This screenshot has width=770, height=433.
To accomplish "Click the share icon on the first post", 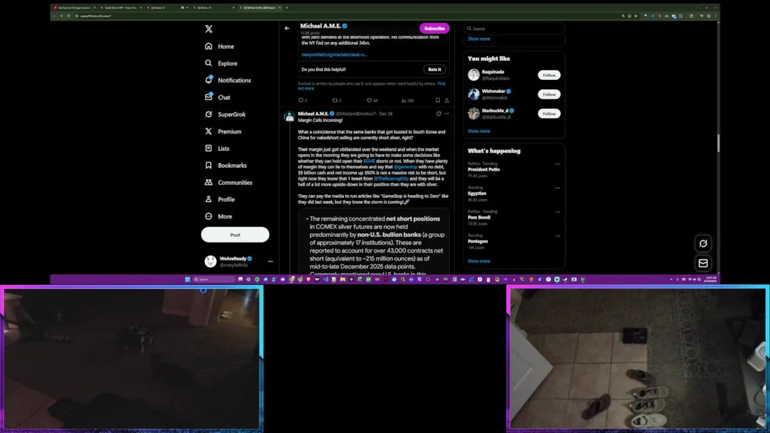I will click(x=446, y=100).
